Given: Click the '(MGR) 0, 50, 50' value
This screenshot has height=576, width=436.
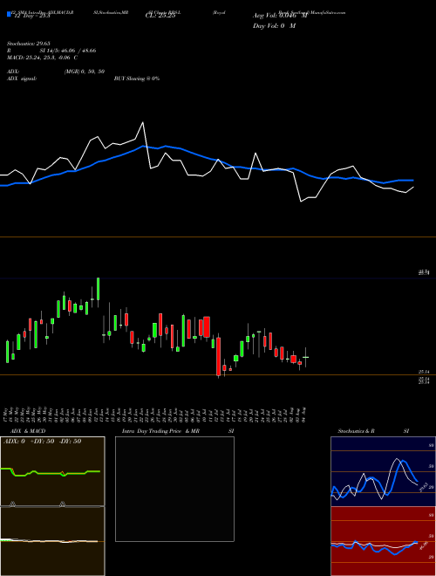Looking at the screenshot, I should click(85, 72).
